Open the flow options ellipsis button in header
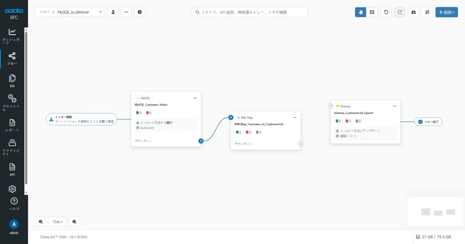 (x=126, y=12)
